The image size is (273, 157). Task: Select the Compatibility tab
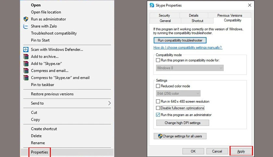(233, 20)
